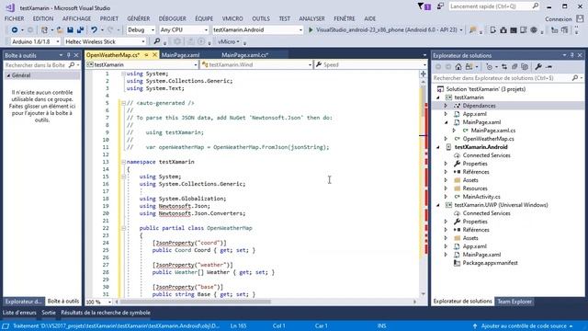Collapse the Général toolbox group
This screenshot has height=331, width=588.
pos(8,75)
